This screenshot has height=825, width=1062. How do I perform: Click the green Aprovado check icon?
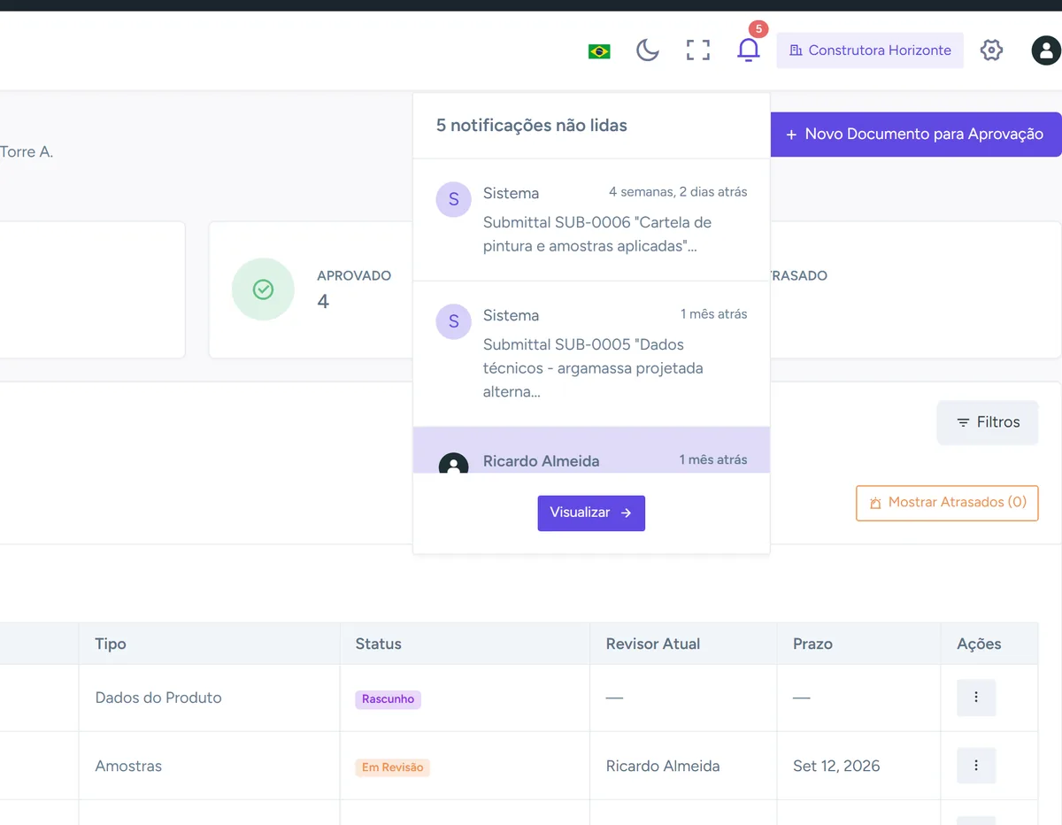coord(263,289)
